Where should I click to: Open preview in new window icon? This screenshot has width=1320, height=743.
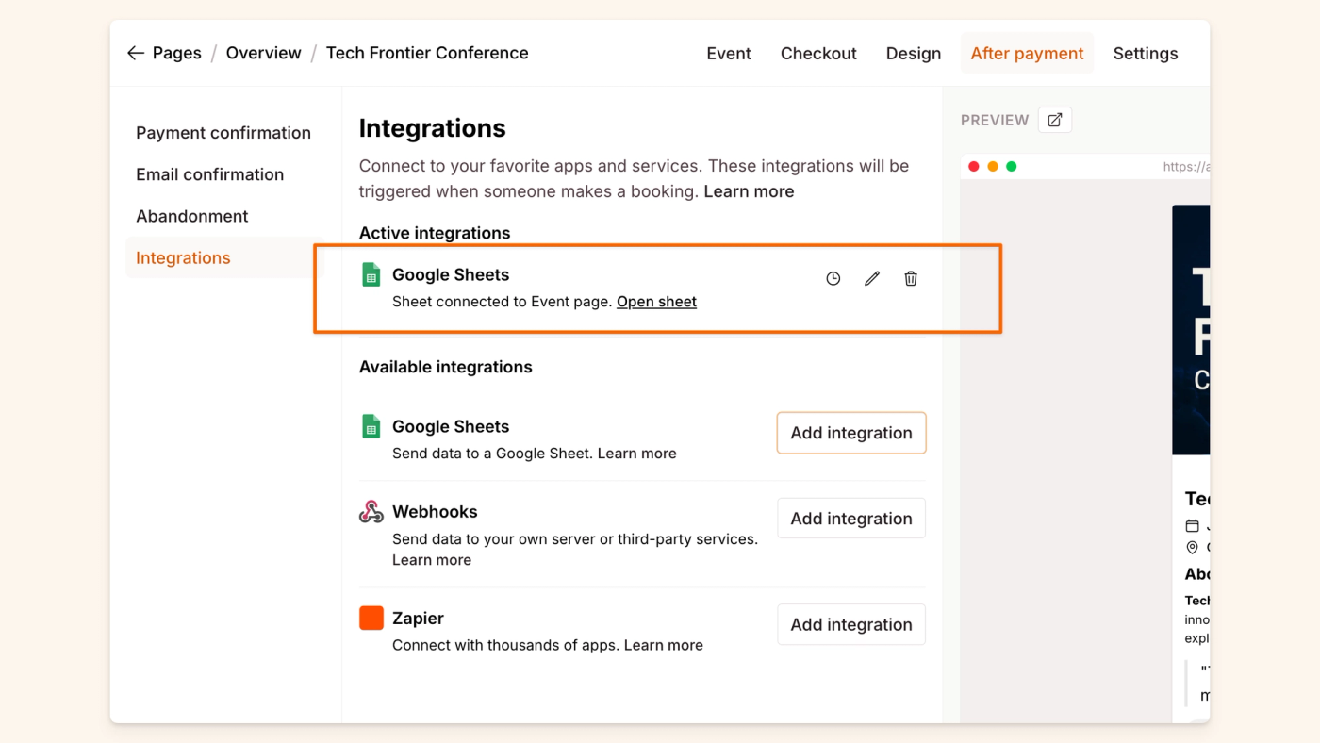point(1055,120)
